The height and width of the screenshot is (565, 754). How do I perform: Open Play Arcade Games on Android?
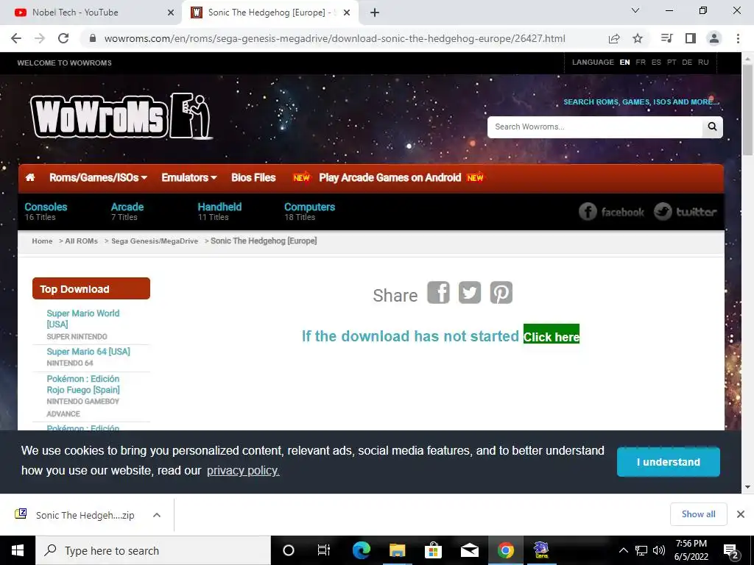coord(390,178)
